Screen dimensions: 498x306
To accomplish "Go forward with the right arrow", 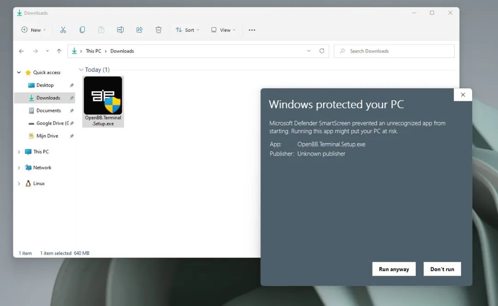I will (35, 51).
